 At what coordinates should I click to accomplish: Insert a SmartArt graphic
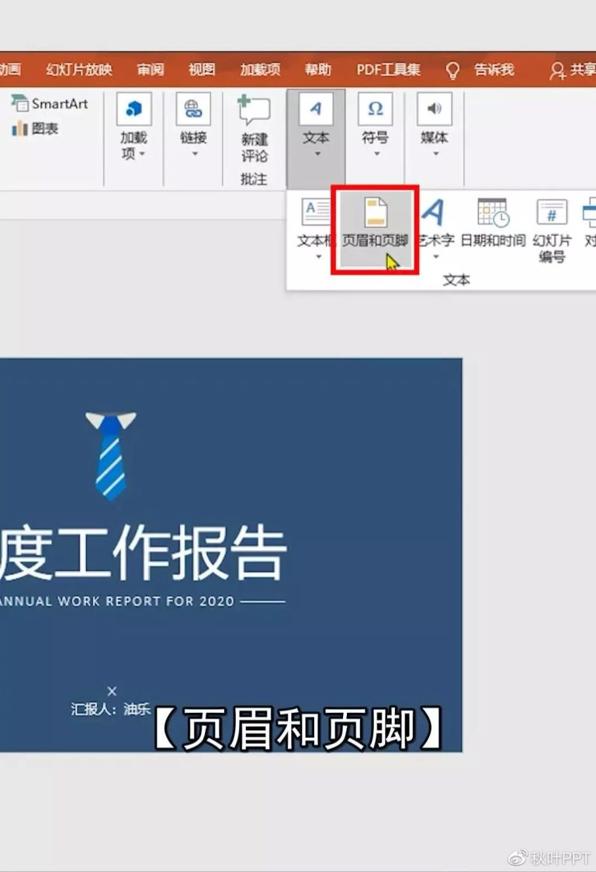click(x=50, y=103)
